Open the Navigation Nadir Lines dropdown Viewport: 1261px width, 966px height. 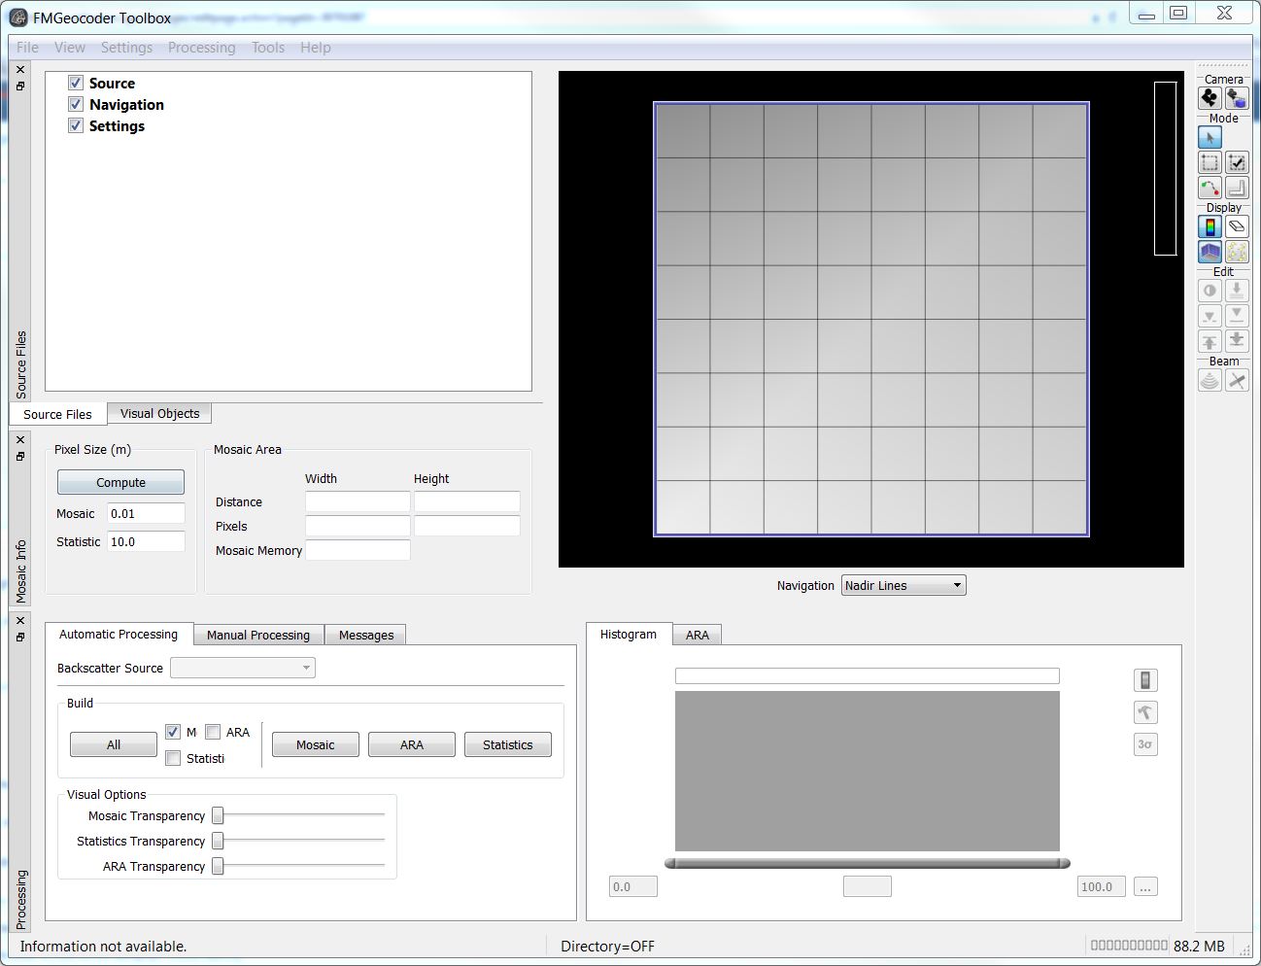[903, 585]
